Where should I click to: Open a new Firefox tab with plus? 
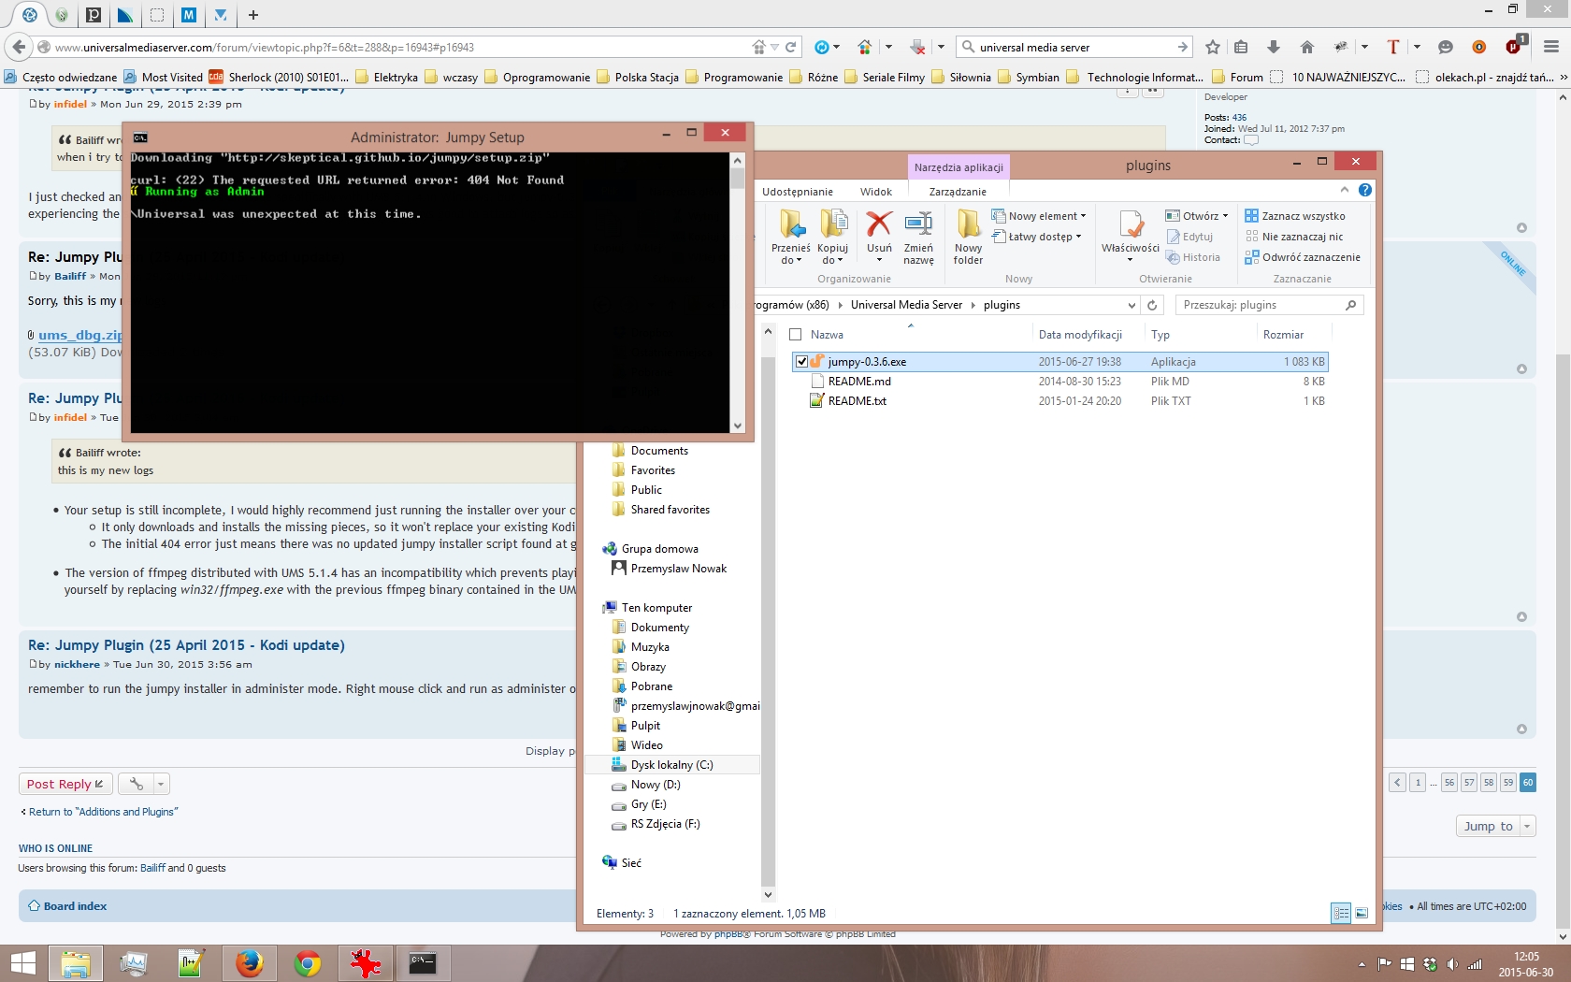(x=253, y=15)
